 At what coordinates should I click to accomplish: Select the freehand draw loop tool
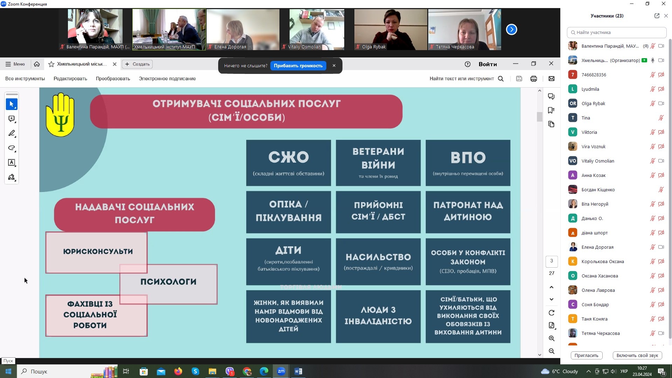click(12, 148)
